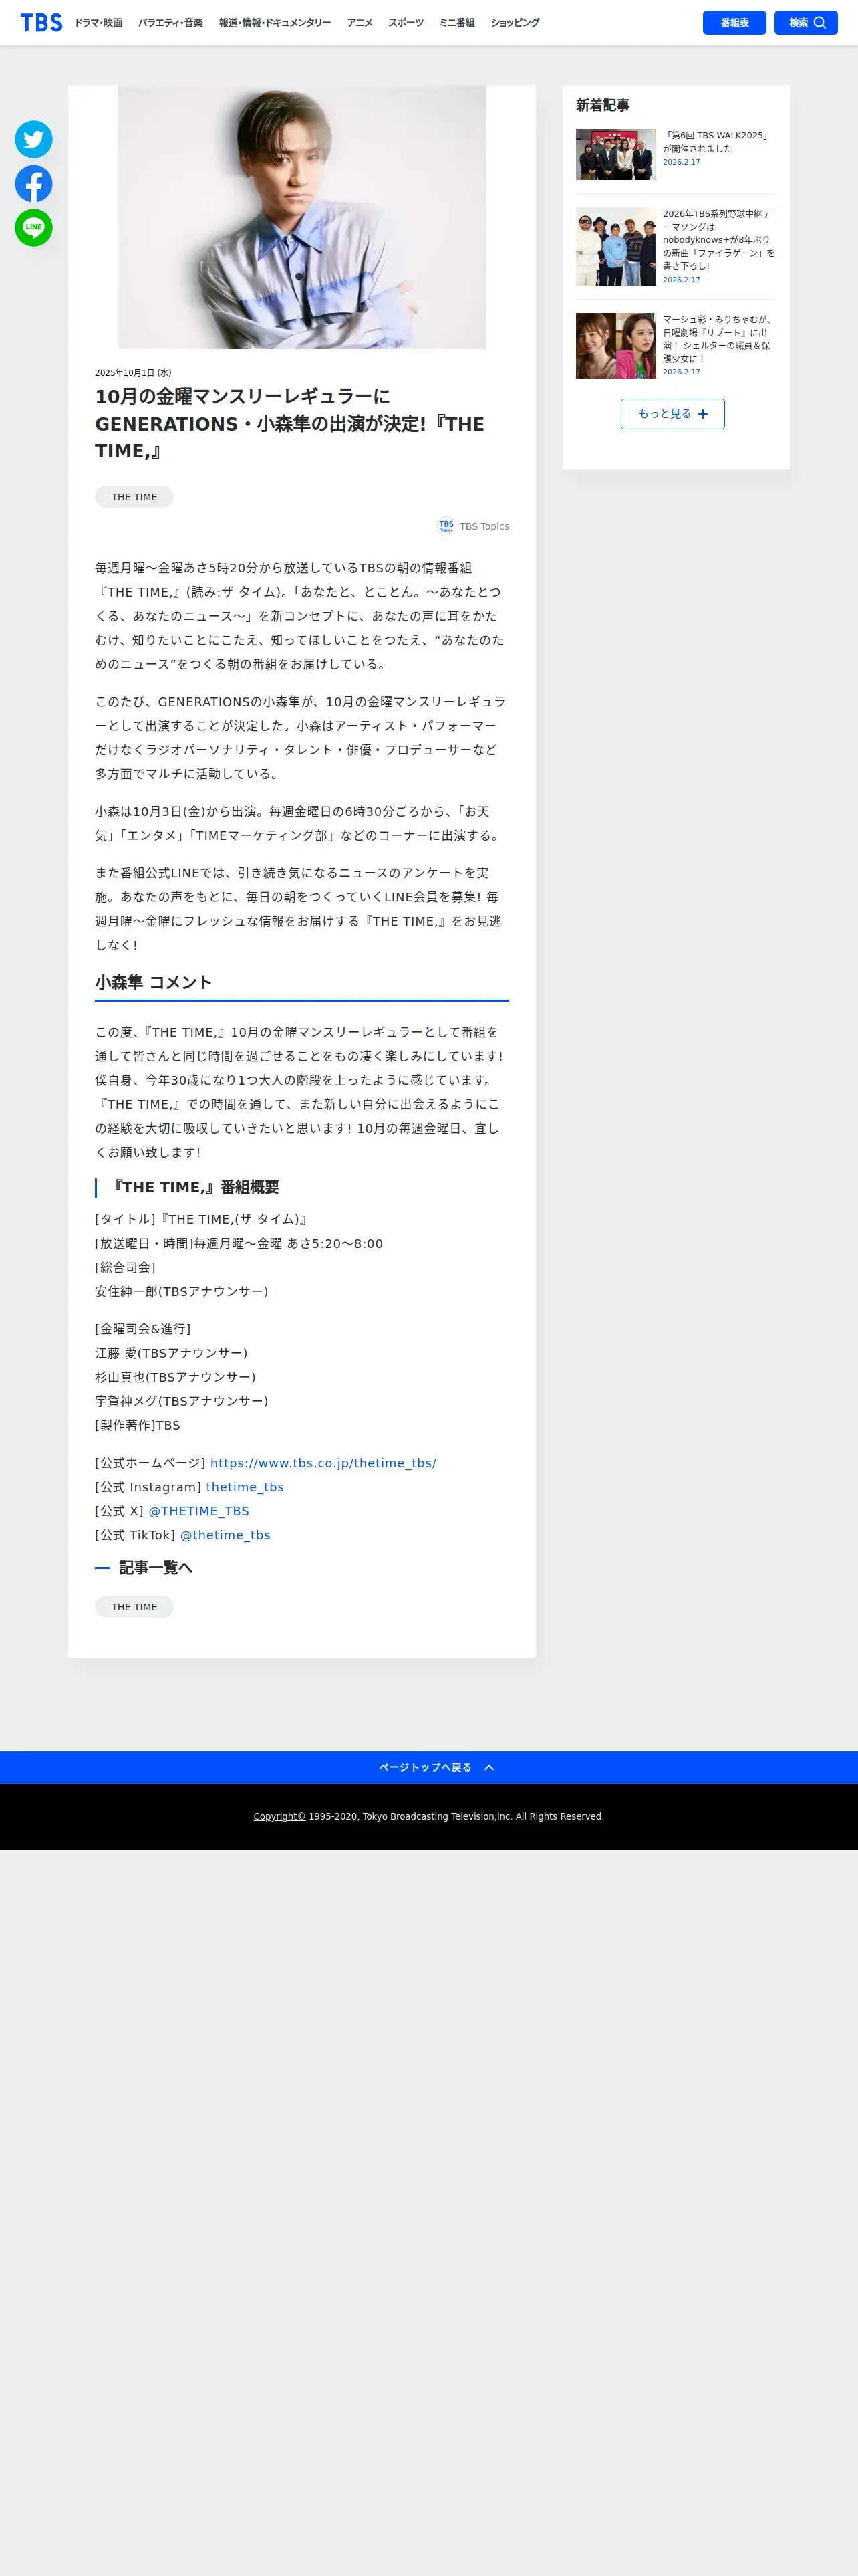Open the バラエティ・音楽 menu
This screenshot has width=858, height=2576.
pyautogui.click(x=171, y=22)
